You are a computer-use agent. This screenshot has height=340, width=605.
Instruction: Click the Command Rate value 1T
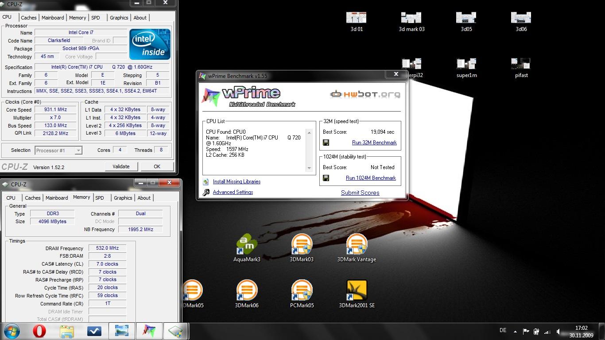click(108, 304)
